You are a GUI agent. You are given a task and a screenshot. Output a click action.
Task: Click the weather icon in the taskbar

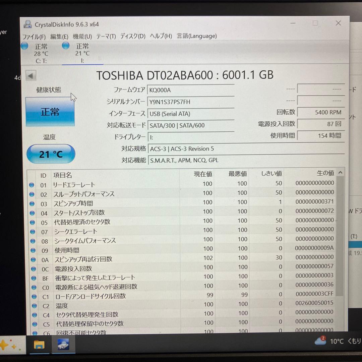[320, 341]
